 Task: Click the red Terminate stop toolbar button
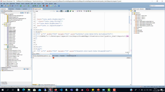[47, 6]
